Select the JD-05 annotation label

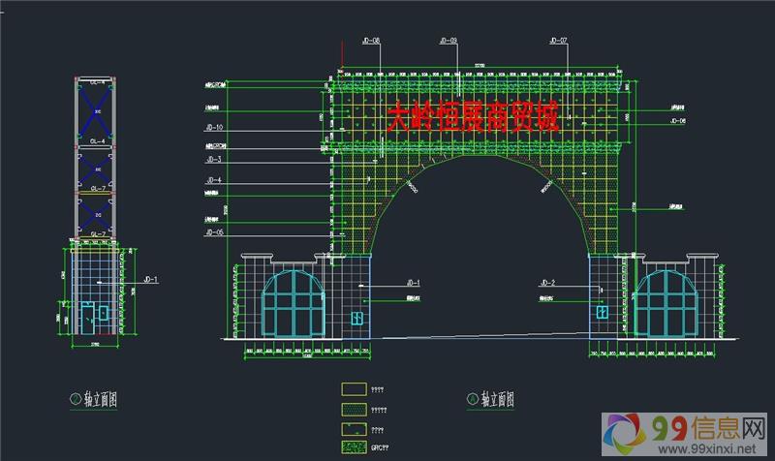tap(214, 232)
